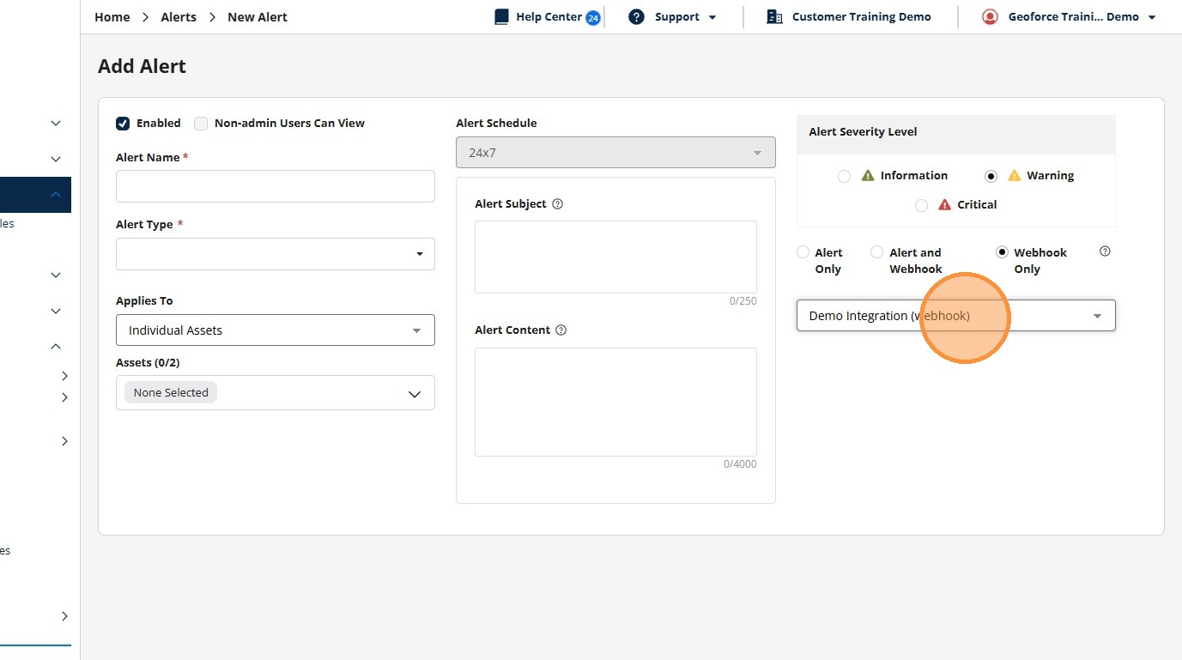Image resolution: width=1182 pixels, height=660 pixels.
Task: Click the None Selected chip
Action: (171, 393)
